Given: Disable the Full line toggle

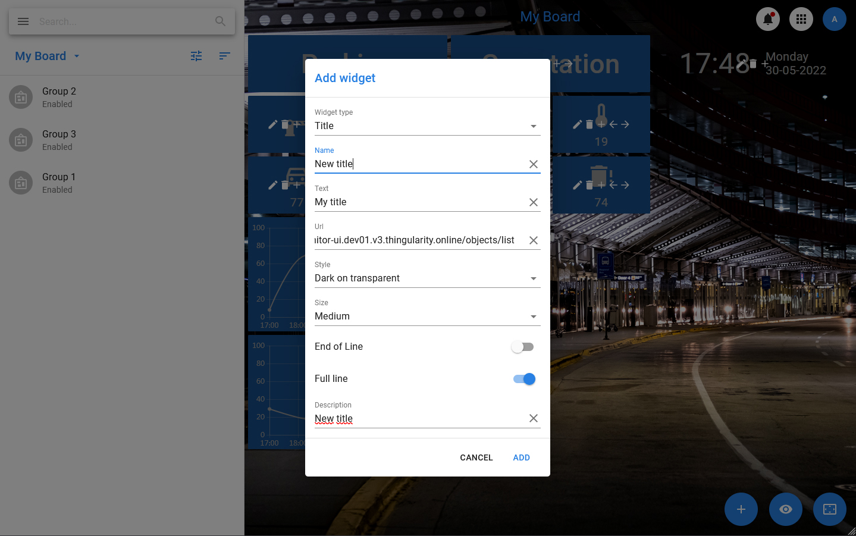Looking at the screenshot, I should coord(524,379).
